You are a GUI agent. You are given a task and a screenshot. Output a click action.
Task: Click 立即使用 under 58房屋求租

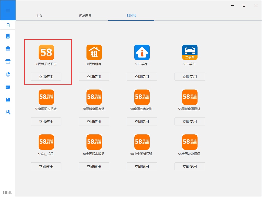(46, 166)
